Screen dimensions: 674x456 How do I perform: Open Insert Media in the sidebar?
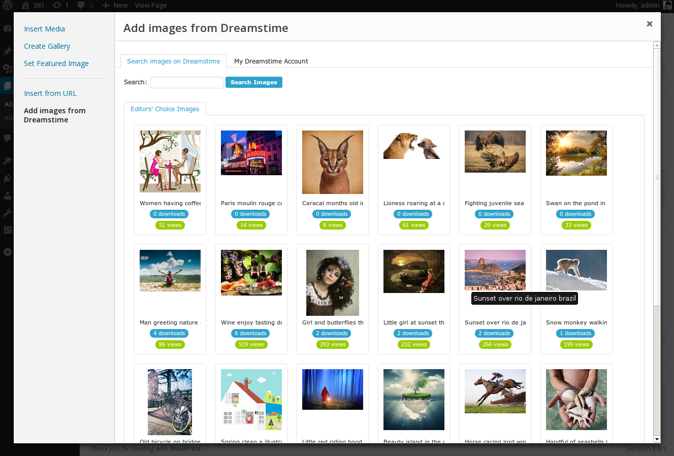44,29
